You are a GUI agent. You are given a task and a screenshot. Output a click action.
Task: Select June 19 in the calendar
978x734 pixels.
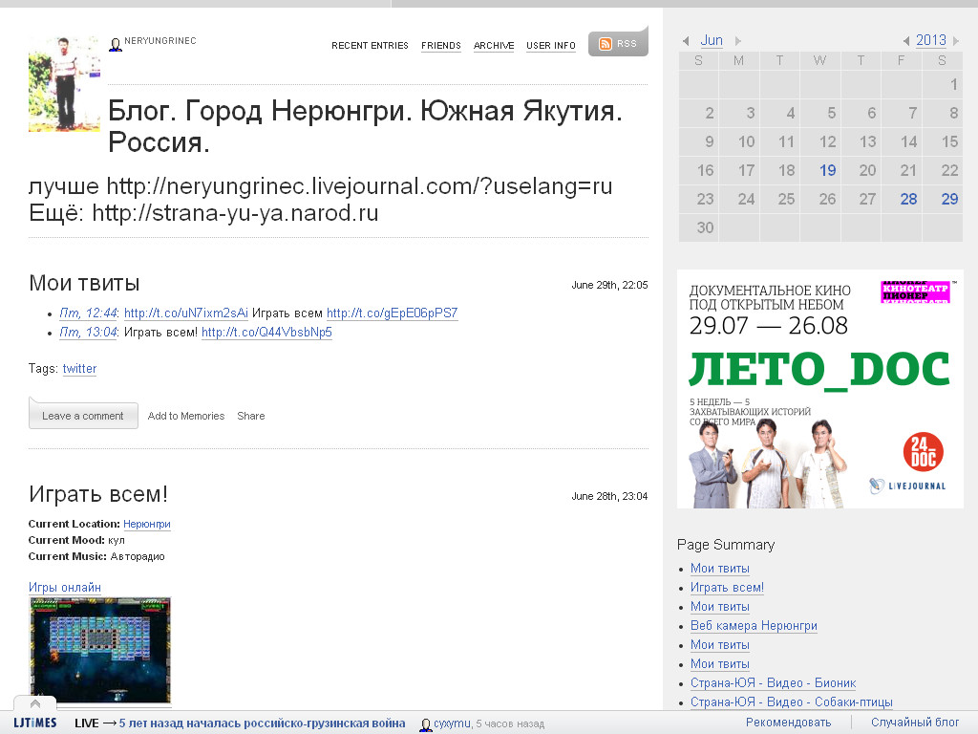[827, 170]
